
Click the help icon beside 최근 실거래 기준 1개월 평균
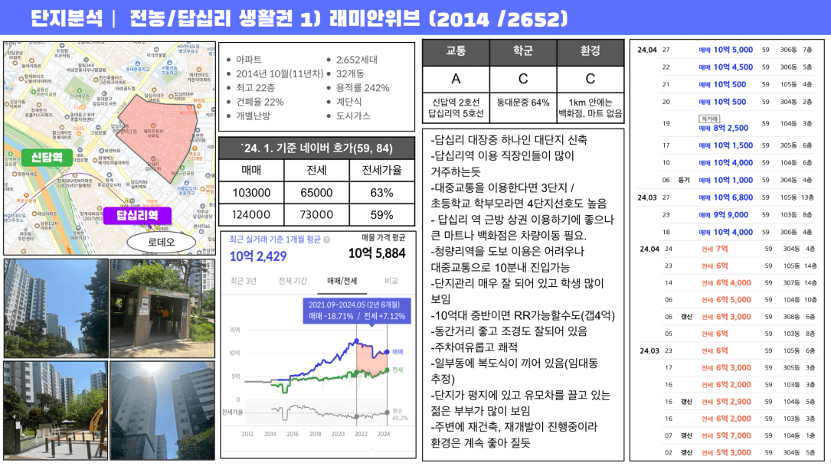(326, 240)
